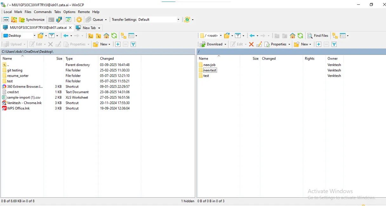Click the Rename icon in remote panel
Viewport: 386px width, 206px height.
259,44
